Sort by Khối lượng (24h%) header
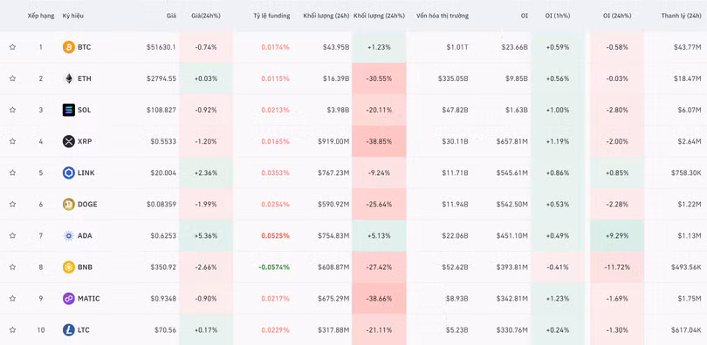707x345 pixels. pos(379,16)
